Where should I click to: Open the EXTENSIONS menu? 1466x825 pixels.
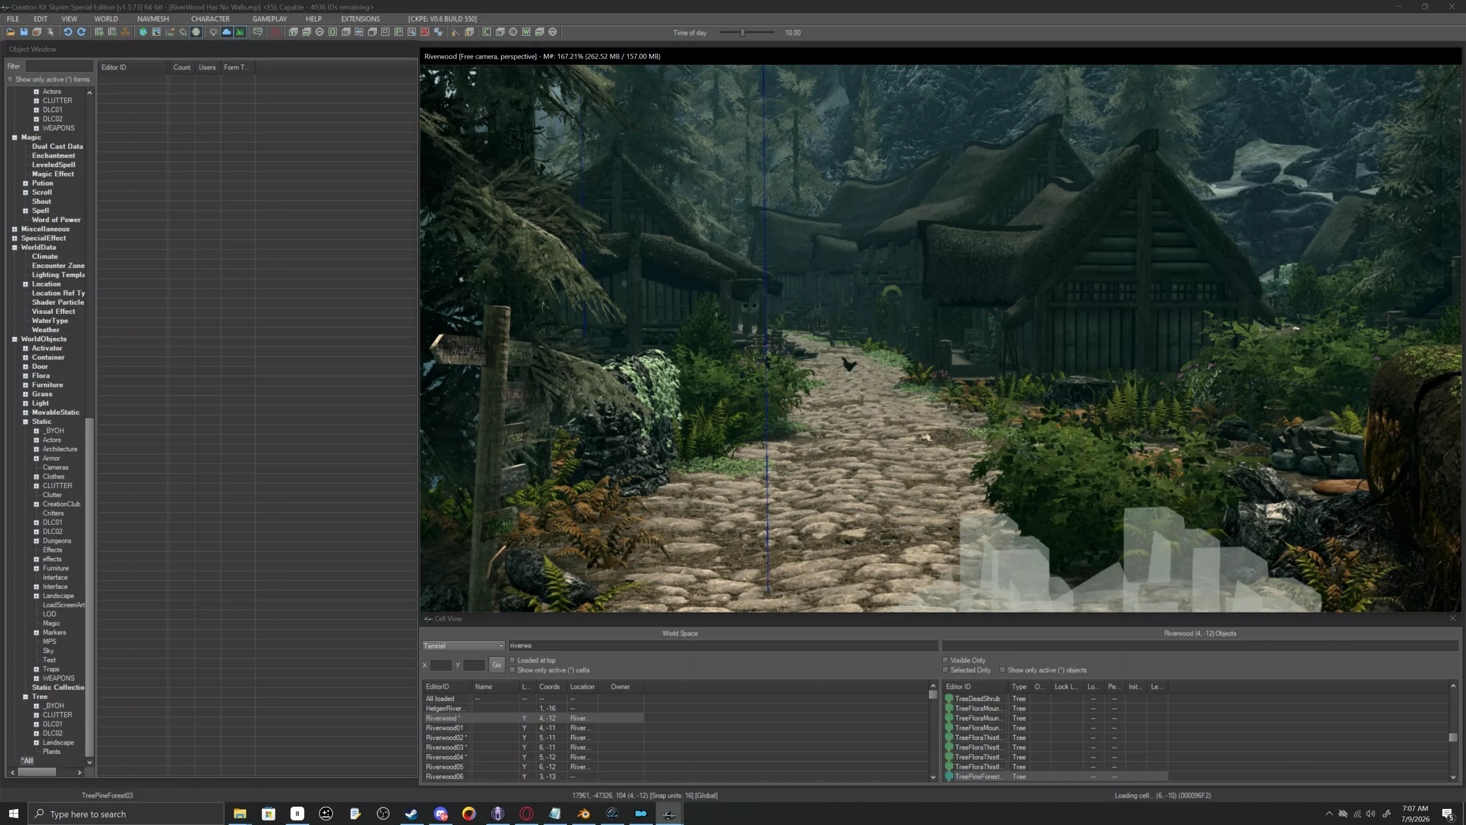coord(360,19)
